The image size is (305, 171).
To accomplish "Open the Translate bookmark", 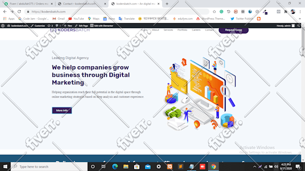I will pos(126,19).
